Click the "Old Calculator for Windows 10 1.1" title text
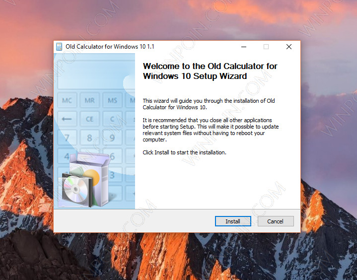The height and width of the screenshot is (280, 357). coord(110,47)
